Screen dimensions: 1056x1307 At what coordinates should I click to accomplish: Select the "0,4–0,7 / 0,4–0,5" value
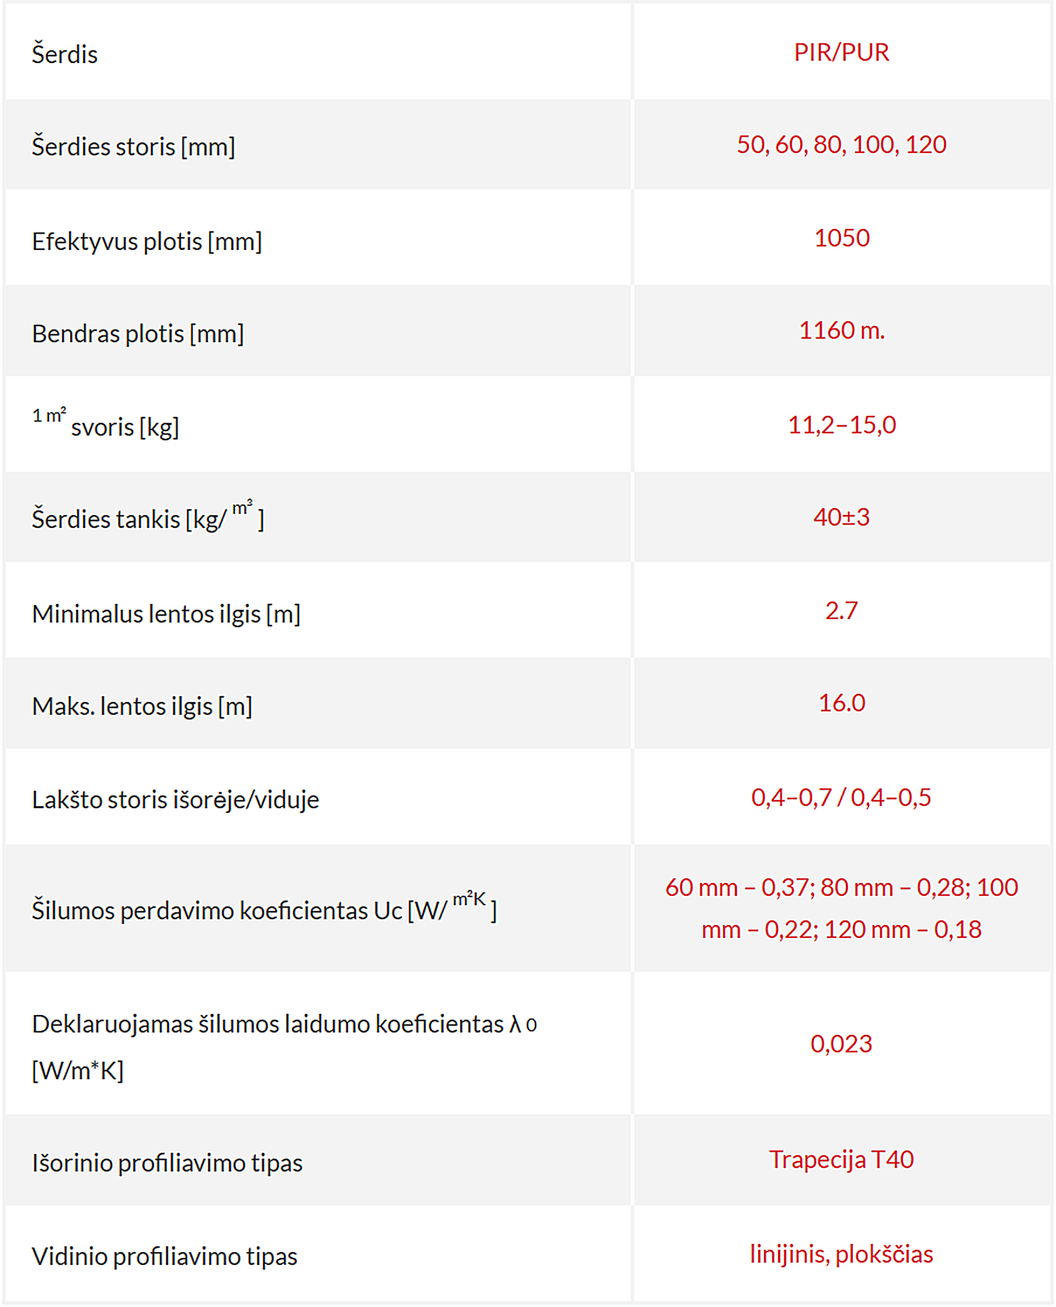[x=840, y=797]
